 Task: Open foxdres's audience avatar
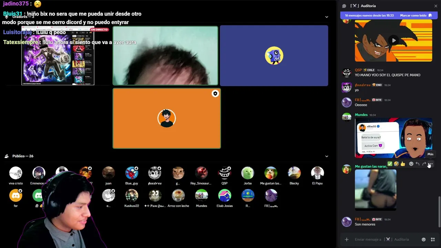coord(155,173)
